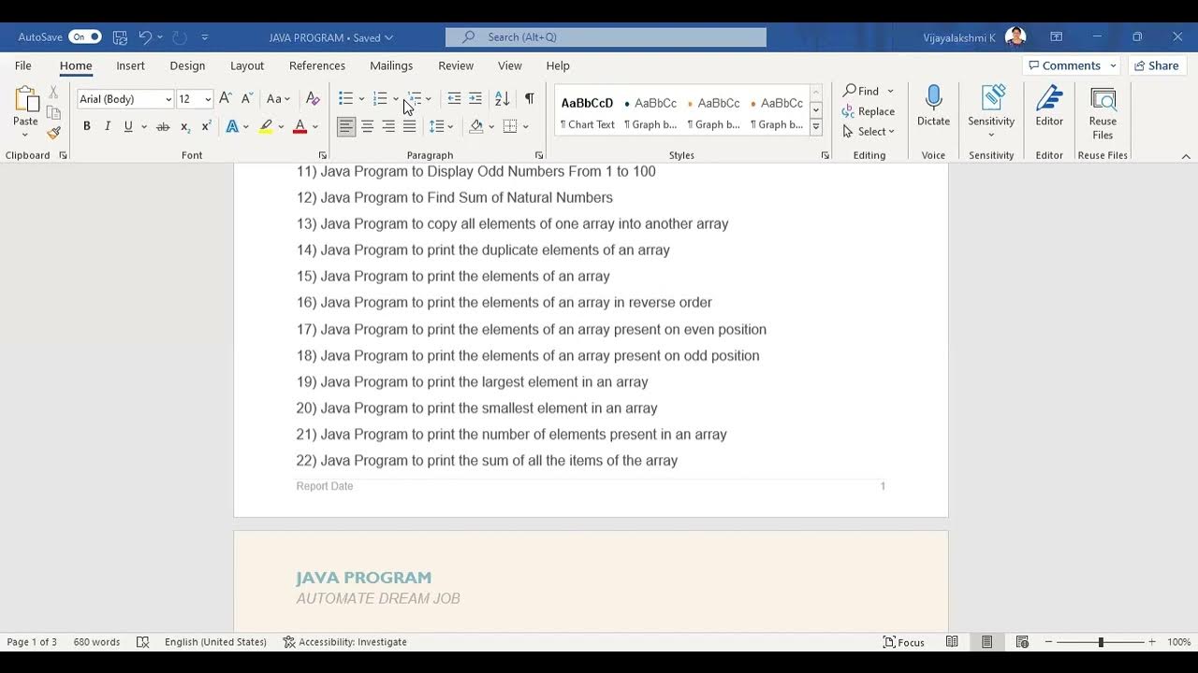Justify the paragraph text

409,126
